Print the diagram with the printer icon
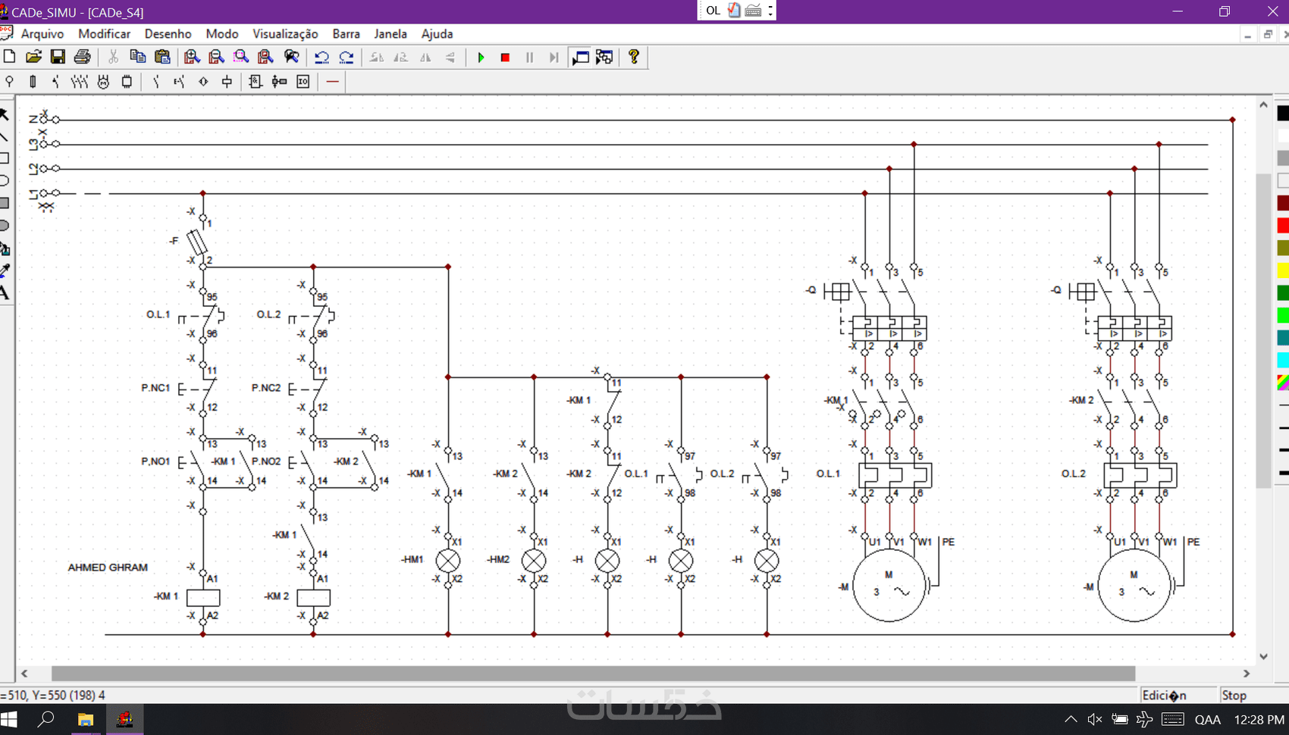The image size is (1289, 735). [82, 57]
